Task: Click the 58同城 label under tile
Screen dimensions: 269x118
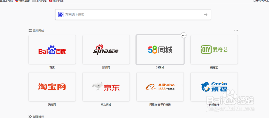Action: point(160,68)
